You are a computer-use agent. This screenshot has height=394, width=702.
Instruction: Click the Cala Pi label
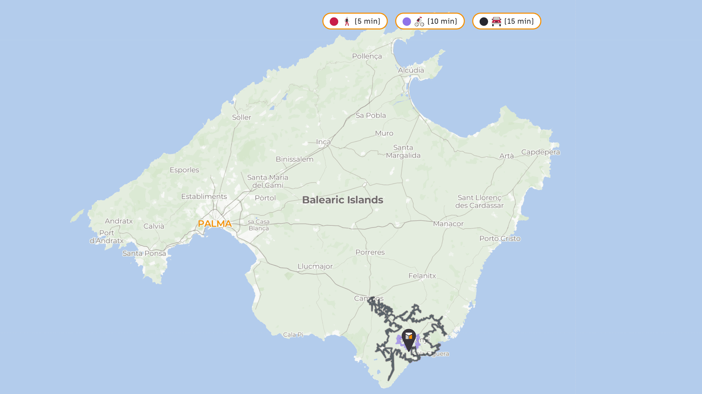(293, 334)
